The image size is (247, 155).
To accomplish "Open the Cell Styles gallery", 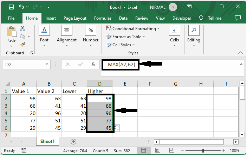I will pyautogui.click(x=120, y=45).
